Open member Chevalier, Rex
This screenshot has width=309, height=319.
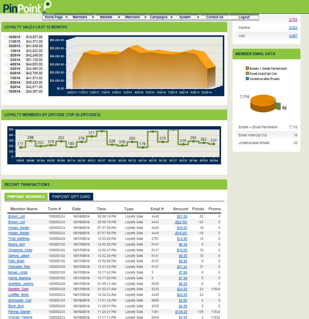(x=19, y=267)
